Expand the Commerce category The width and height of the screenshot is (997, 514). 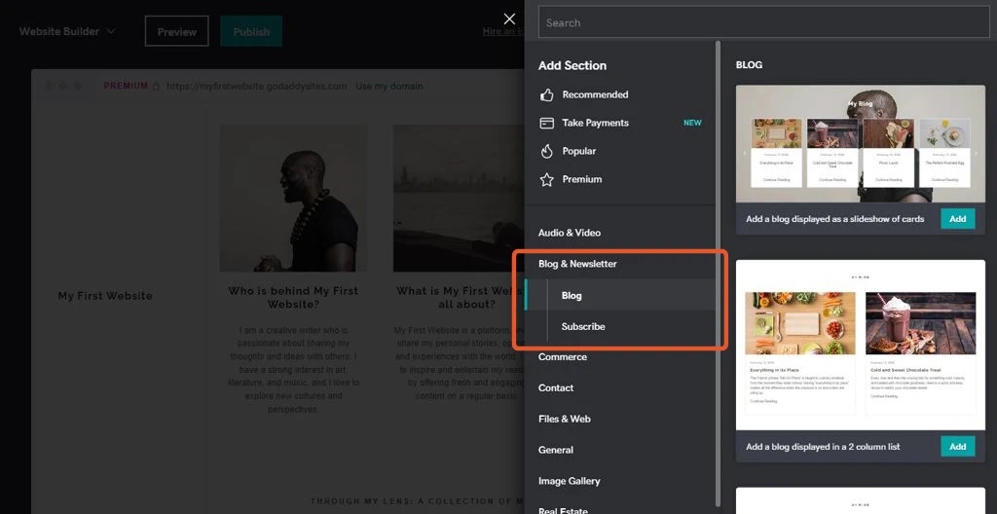click(x=562, y=357)
